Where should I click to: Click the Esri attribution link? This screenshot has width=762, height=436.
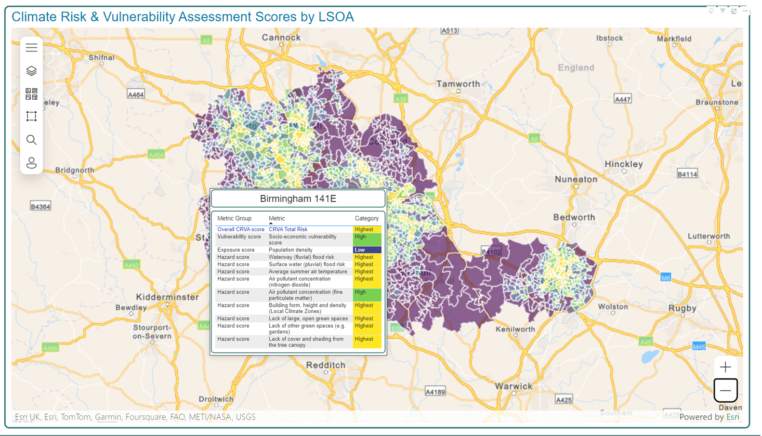point(732,417)
